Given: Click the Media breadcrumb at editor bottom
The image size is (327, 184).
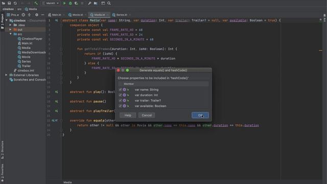Looking at the screenshot, I should [67, 182].
